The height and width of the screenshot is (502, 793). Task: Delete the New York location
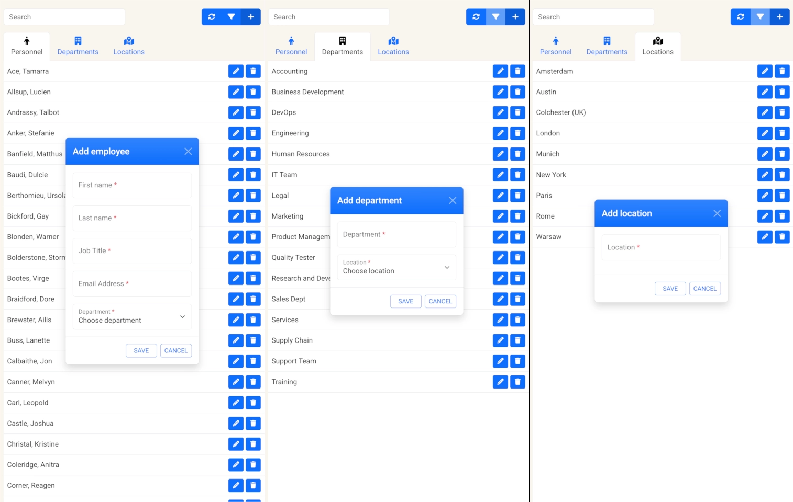[x=782, y=175]
